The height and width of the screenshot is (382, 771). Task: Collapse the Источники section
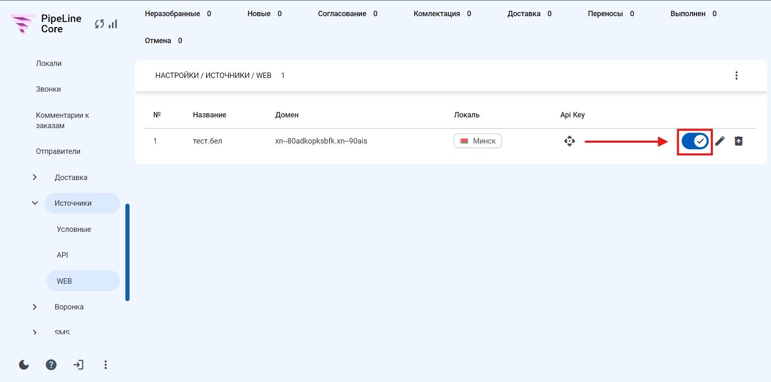pyautogui.click(x=35, y=203)
